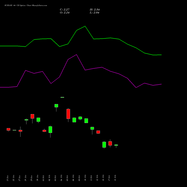Viewport: 187px width, 187px height.
Task: Click the chart title starting with SUZLON
Action: point(26,6)
